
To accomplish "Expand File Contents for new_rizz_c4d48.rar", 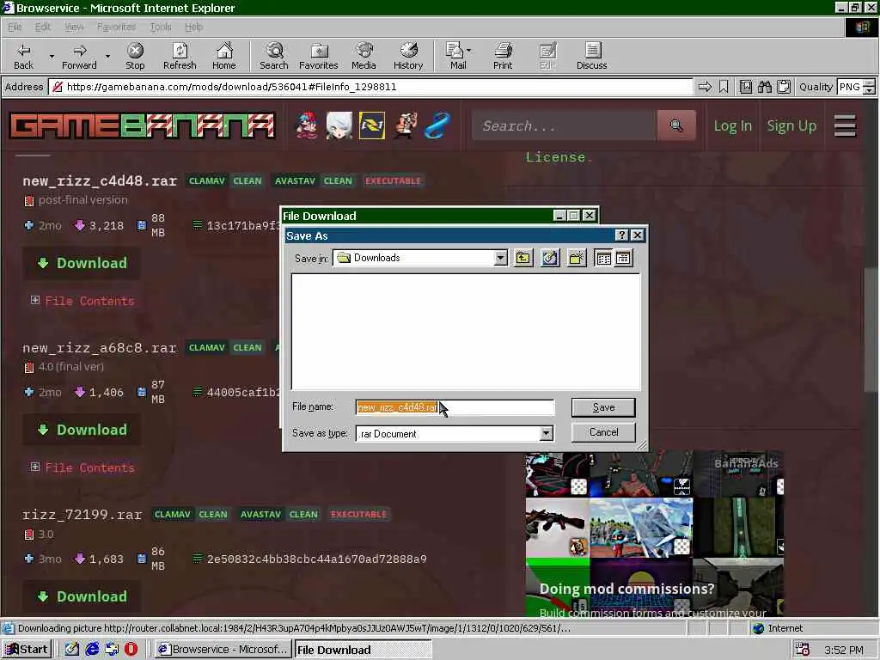I will point(82,301).
